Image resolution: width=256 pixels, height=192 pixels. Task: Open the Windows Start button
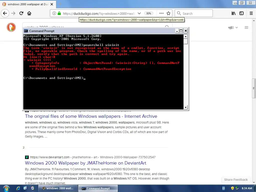pyautogui.click(x=6, y=188)
